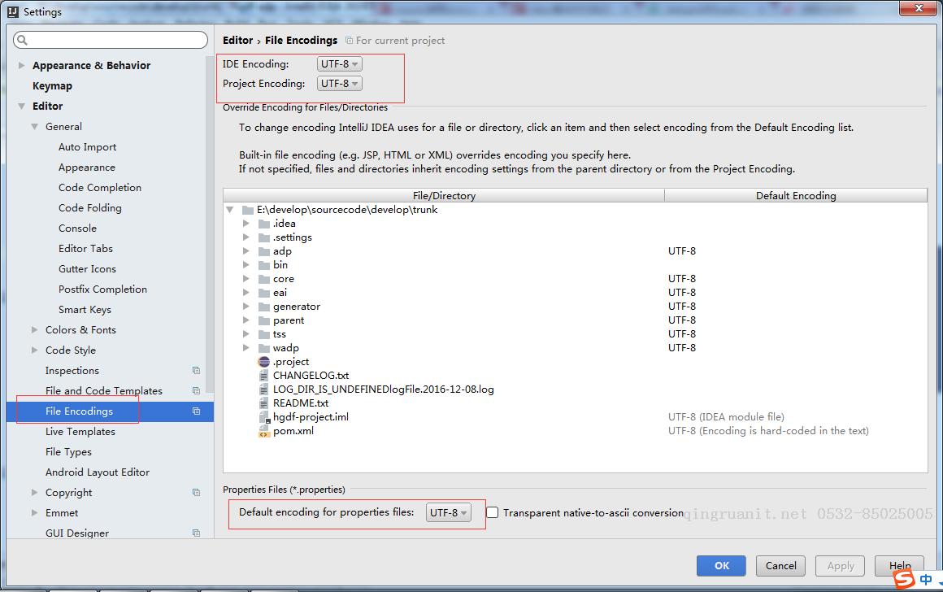Select the Inspections settings page

[72, 371]
